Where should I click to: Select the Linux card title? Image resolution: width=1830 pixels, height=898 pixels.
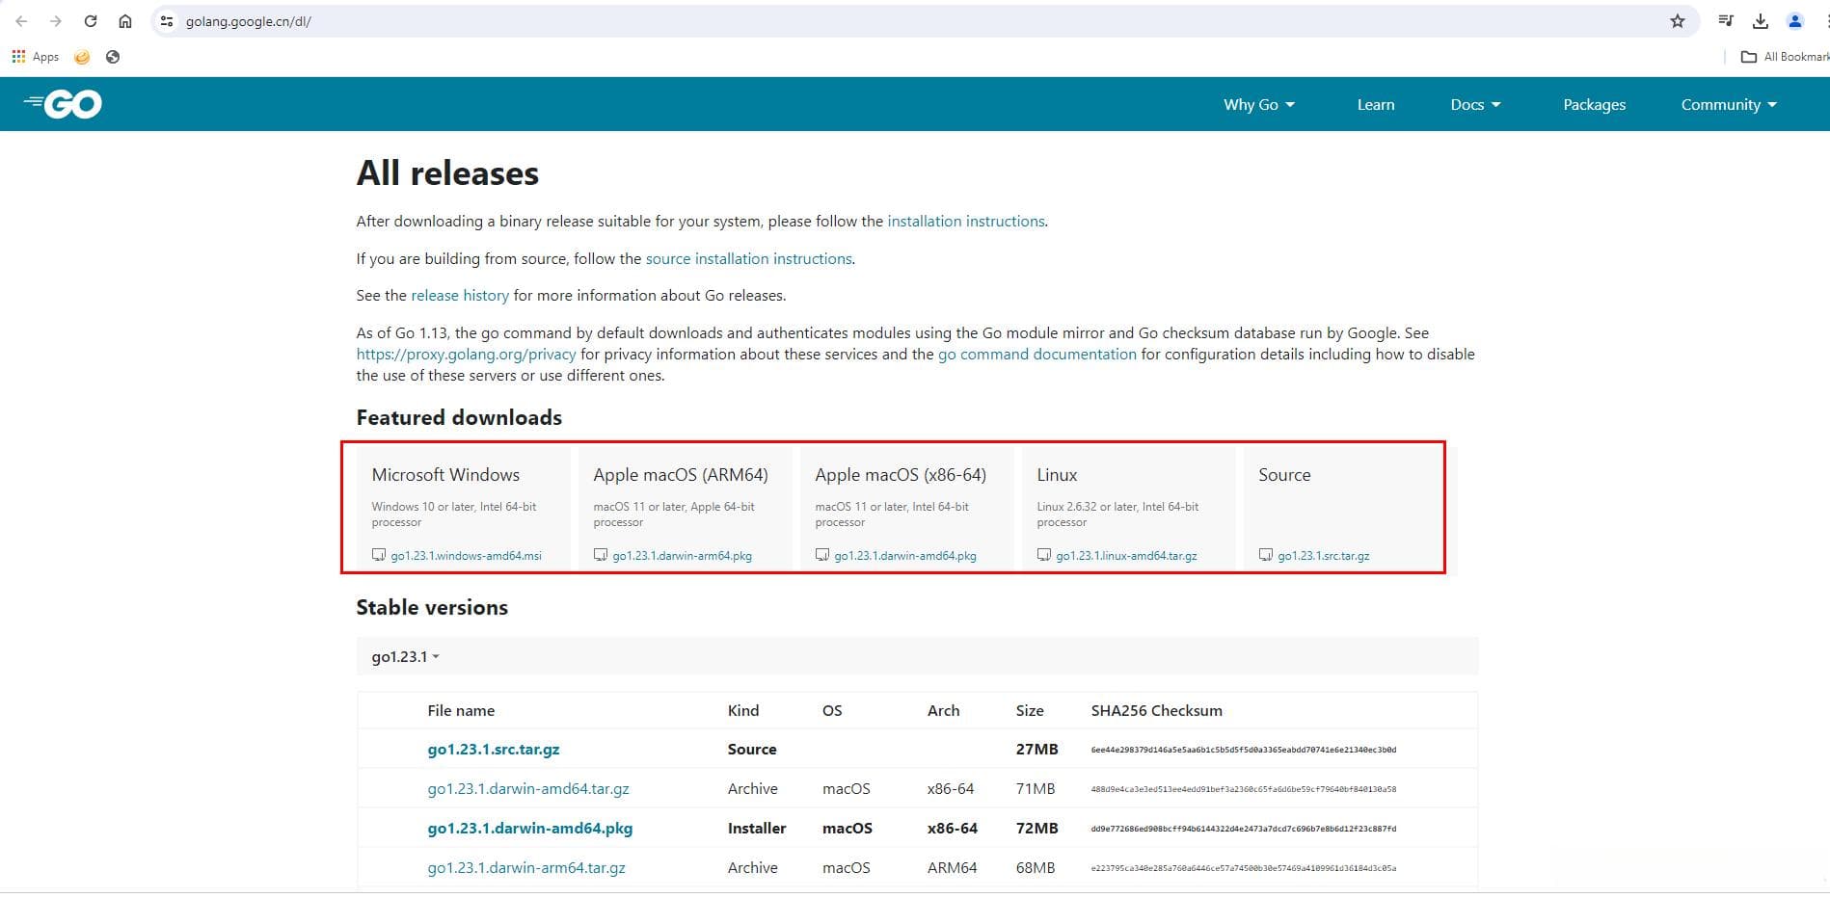(1057, 475)
